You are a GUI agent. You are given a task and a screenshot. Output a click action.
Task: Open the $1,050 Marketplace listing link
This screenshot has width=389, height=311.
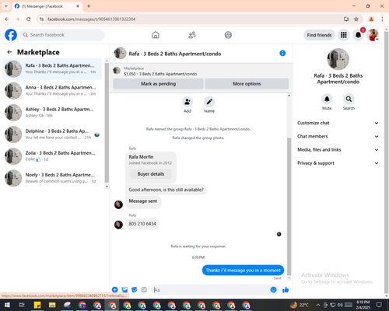tap(160, 74)
